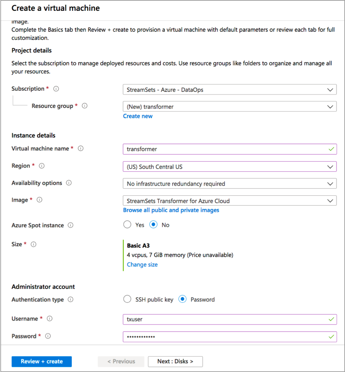Click the info icon beside Size
345x372 pixels.
pyautogui.click(x=34, y=244)
